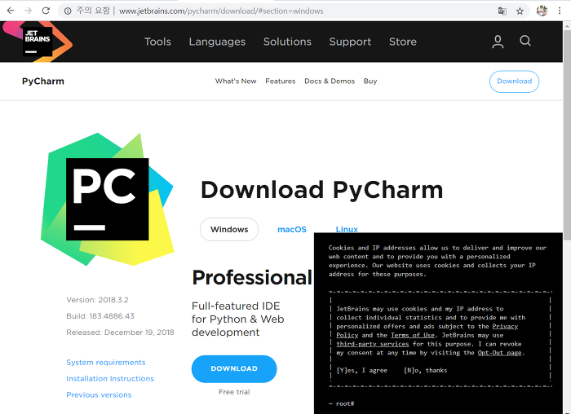Switch to the macOS tab
Image resolution: width=571 pixels, height=414 pixels.
pyautogui.click(x=292, y=230)
